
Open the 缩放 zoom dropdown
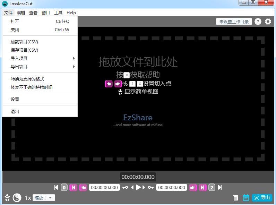click(x=44, y=198)
